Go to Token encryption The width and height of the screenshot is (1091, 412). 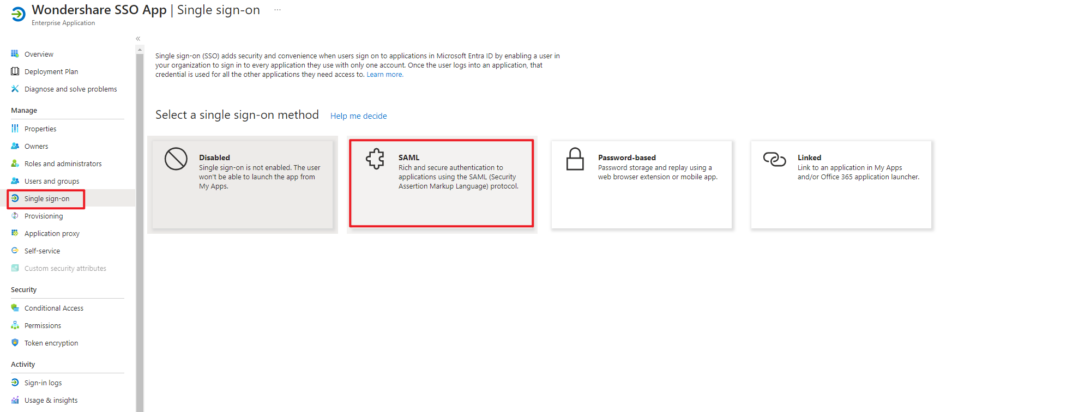click(51, 343)
